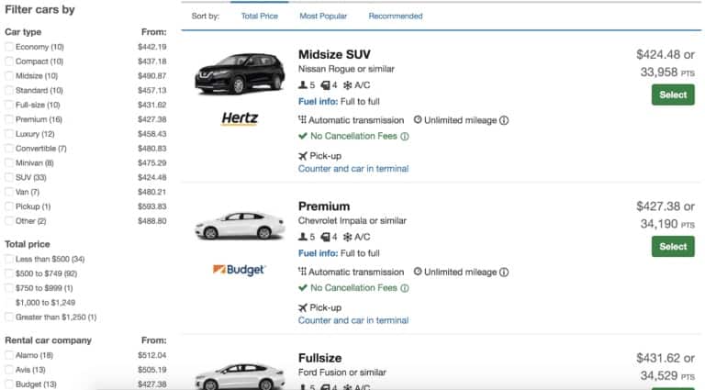Click the 34,190 PTS points value

[667, 224]
